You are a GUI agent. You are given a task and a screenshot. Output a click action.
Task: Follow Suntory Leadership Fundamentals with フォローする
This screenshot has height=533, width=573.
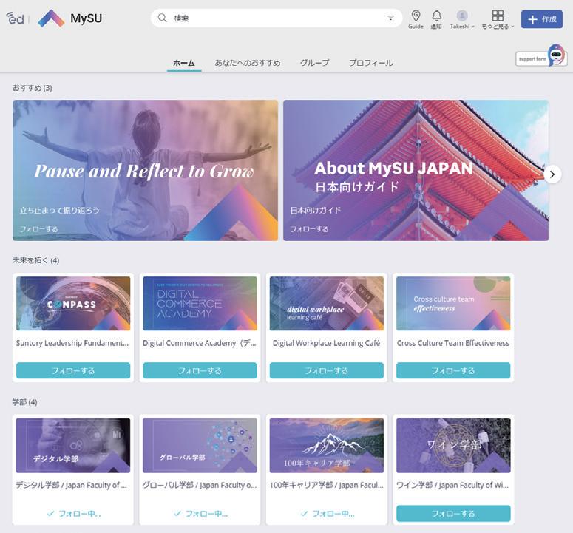(73, 370)
